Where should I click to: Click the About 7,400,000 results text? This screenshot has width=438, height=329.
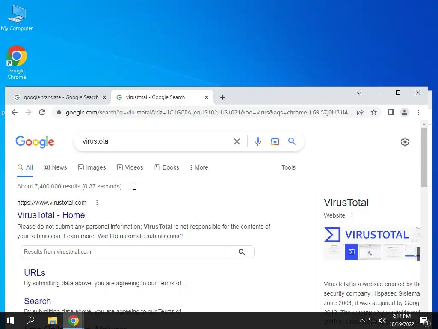point(69,187)
